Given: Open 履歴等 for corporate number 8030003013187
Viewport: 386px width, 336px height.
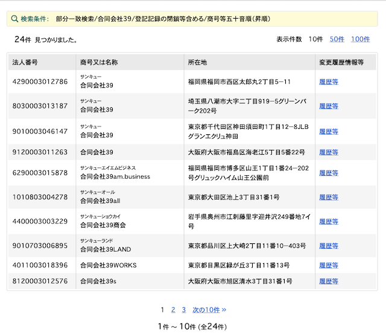Looking at the screenshot, I should tap(329, 106).
